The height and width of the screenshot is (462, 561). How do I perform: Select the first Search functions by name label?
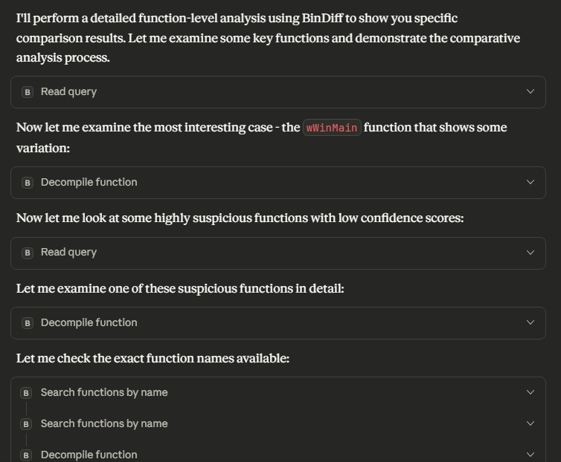(104, 393)
